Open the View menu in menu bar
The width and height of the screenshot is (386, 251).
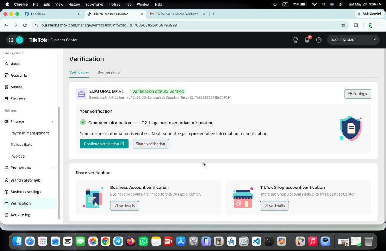[59, 5]
